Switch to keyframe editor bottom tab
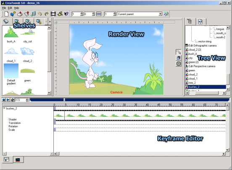The height and width of the screenshot is (170, 232). point(6,160)
